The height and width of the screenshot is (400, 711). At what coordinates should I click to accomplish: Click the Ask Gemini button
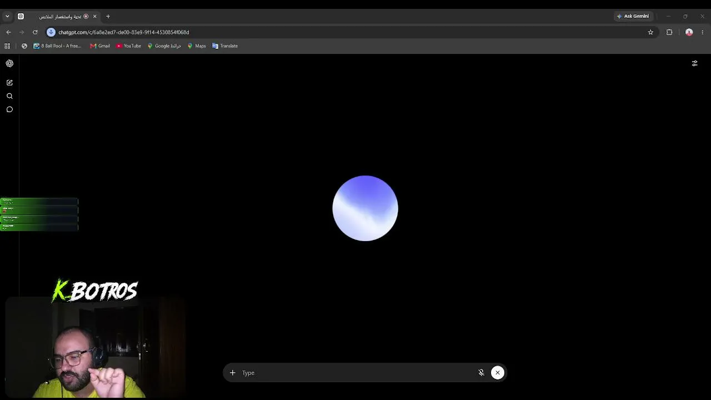[633, 16]
